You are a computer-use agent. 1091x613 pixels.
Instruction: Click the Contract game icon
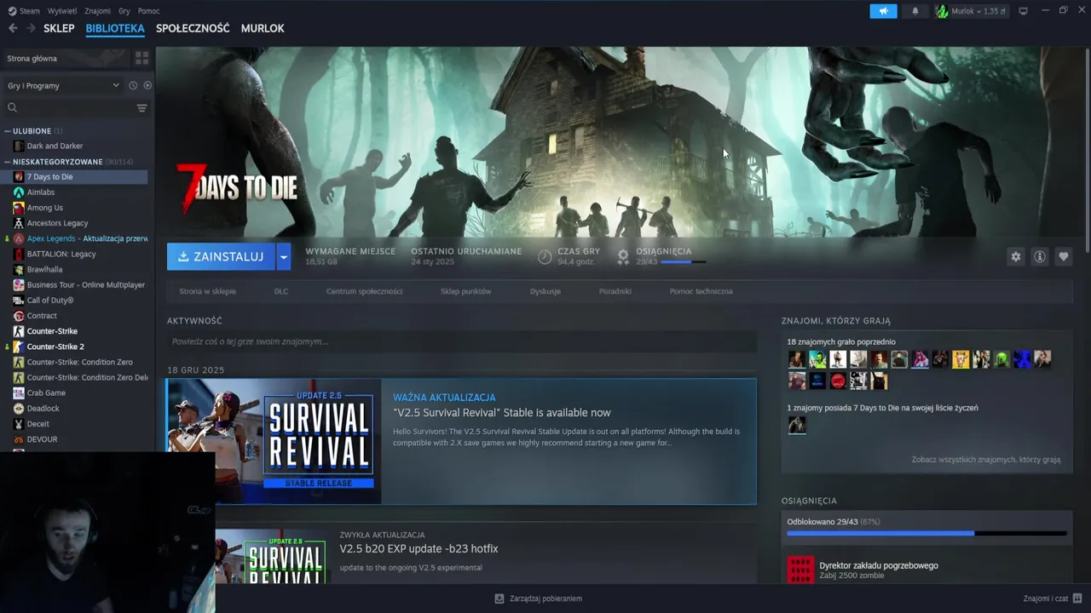[19, 316]
